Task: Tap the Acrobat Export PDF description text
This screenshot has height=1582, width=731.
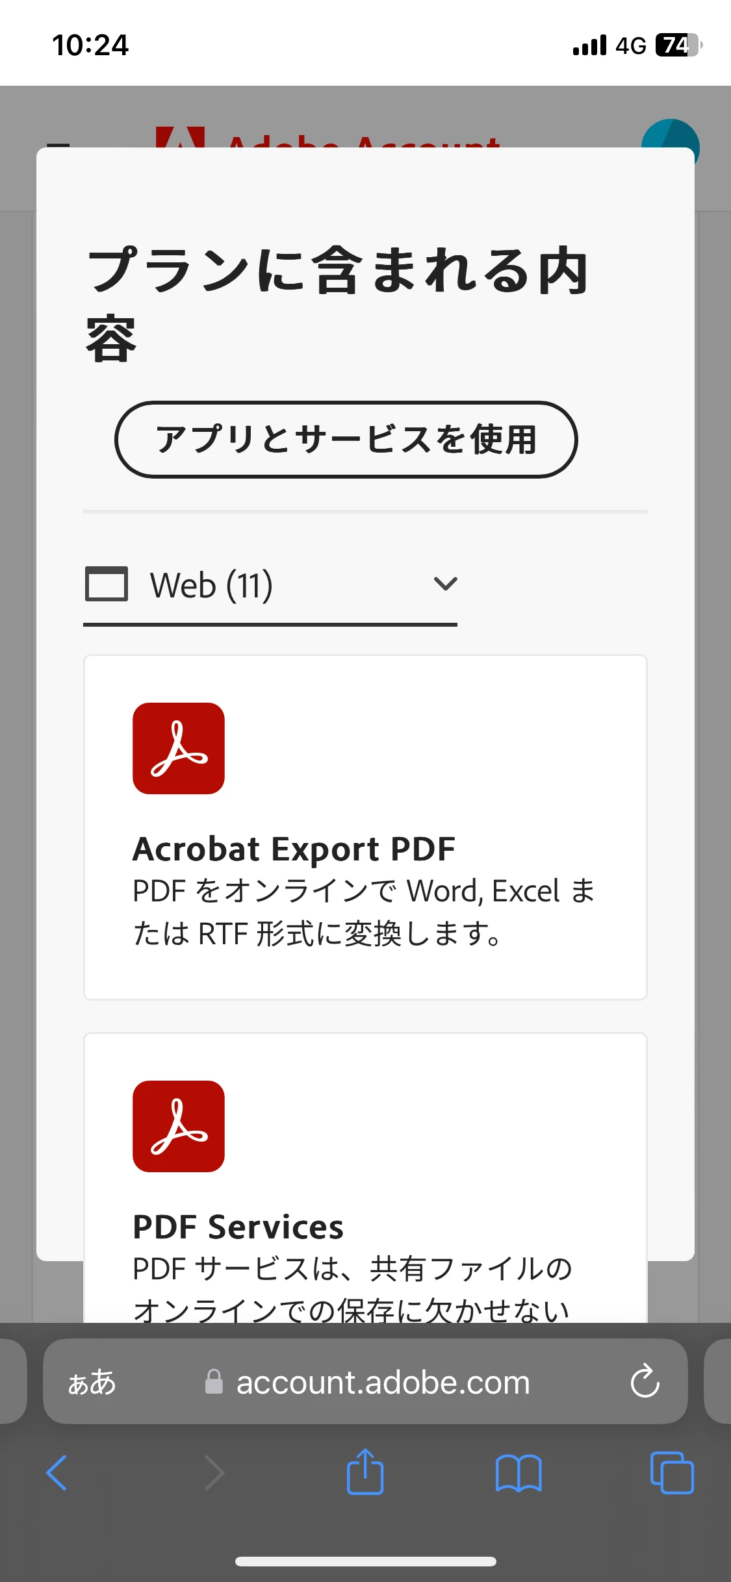Action: point(364,912)
